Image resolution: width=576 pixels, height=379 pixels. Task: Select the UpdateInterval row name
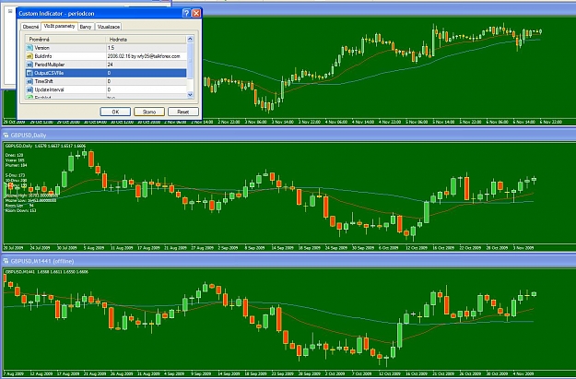coord(49,89)
